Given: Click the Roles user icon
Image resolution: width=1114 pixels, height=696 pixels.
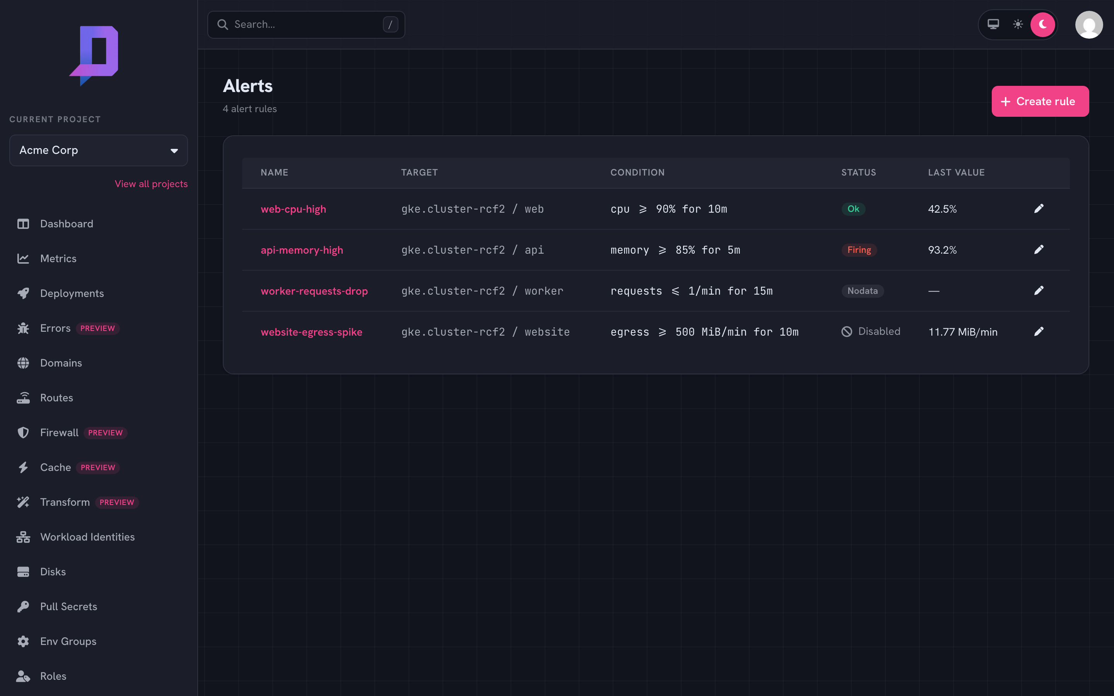Looking at the screenshot, I should pyautogui.click(x=23, y=676).
